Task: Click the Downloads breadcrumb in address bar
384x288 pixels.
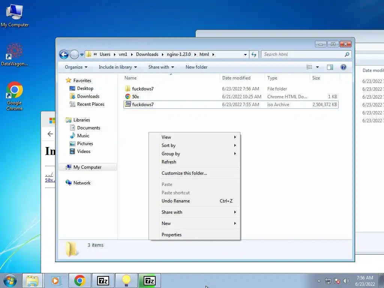Action: coord(147,54)
